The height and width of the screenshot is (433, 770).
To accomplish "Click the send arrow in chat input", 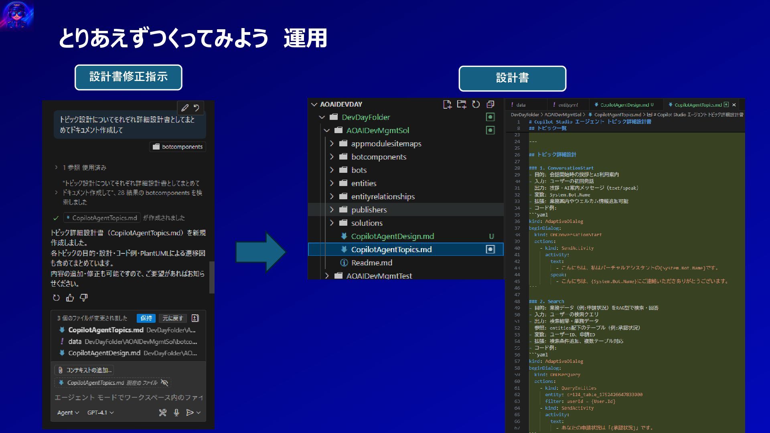I will (x=190, y=413).
